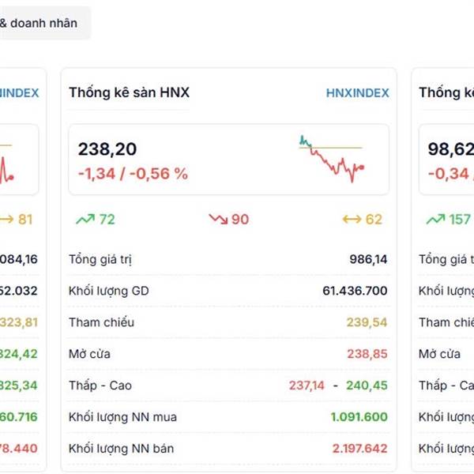Click the advancing count 72
This screenshot has height=474, width=474.
click(x=107, y=219)
